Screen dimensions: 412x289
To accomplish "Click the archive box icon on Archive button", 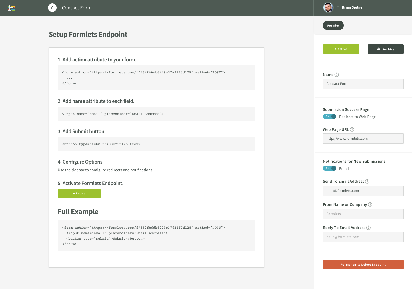I will coord(379,49).
